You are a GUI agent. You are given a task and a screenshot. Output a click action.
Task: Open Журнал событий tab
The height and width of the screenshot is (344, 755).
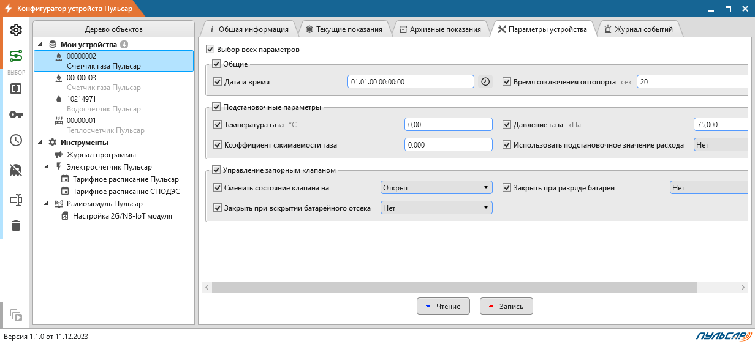click(x=639, y=29)
